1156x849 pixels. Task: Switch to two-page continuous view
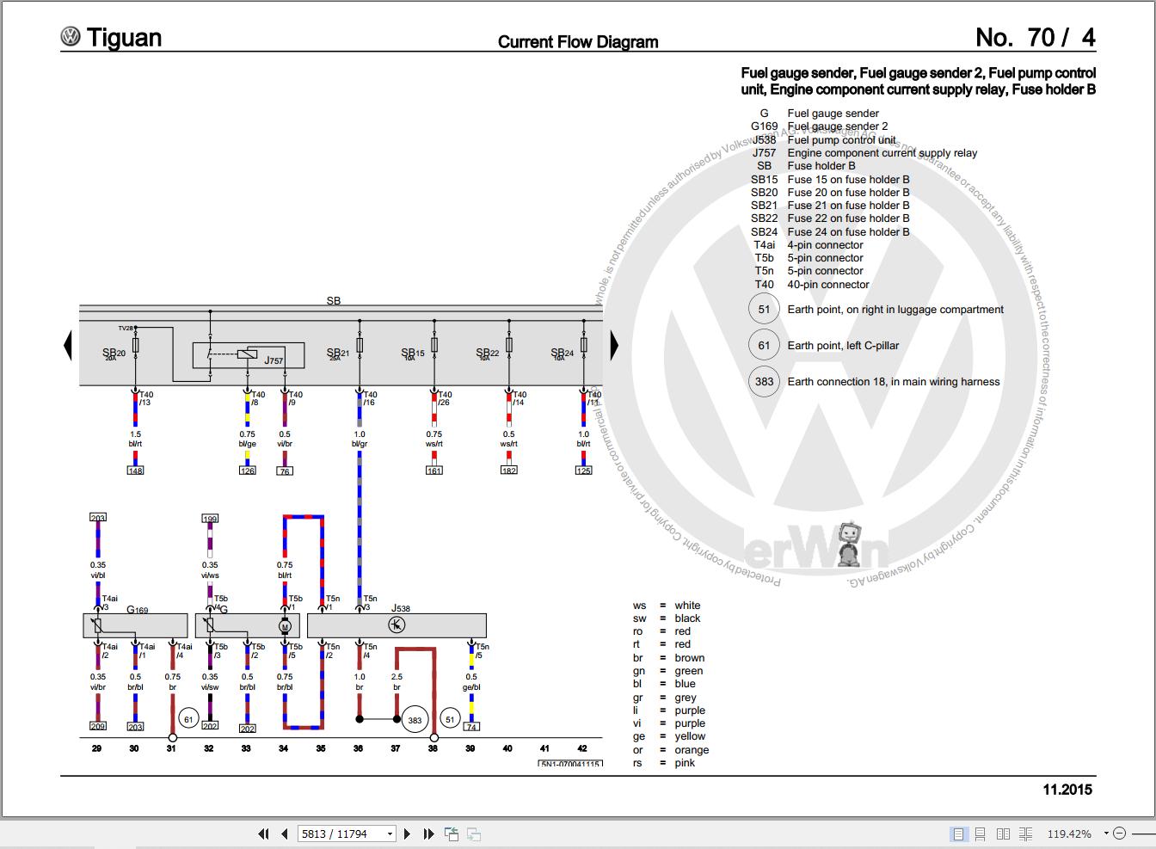tap(1025, 834)
